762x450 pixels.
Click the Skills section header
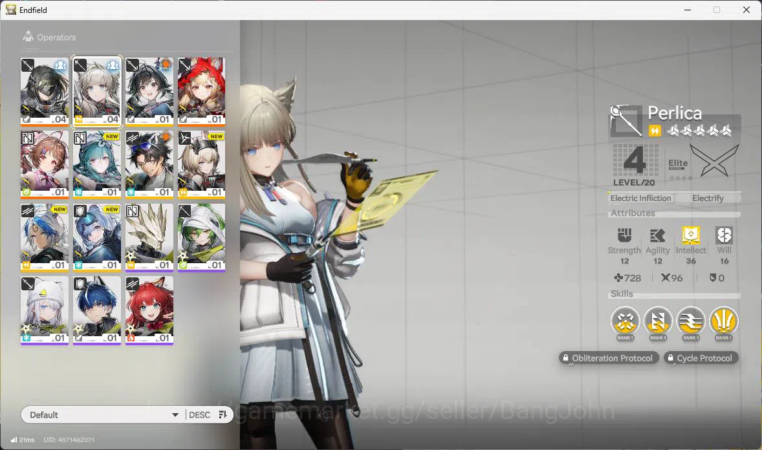622,294
